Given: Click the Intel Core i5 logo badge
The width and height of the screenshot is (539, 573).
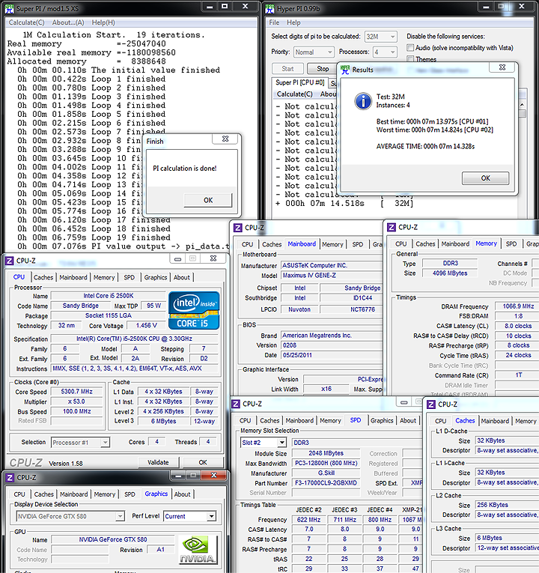Looking at the screenshot, I should 194,311.
